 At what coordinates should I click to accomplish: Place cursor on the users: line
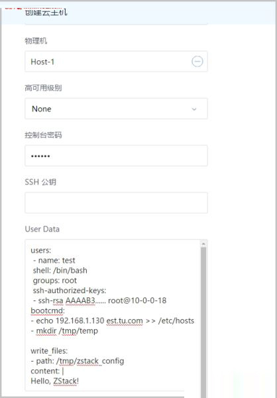point(41,250)
